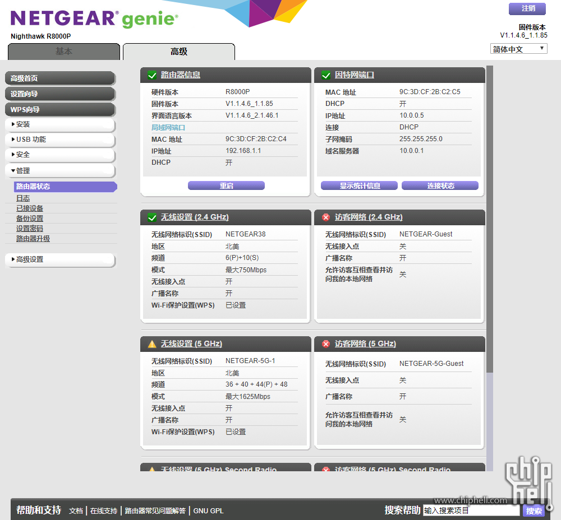
Task: Click the green check icon beside 因特网端口
Action: pyautogui.click(x=326, y=75)
